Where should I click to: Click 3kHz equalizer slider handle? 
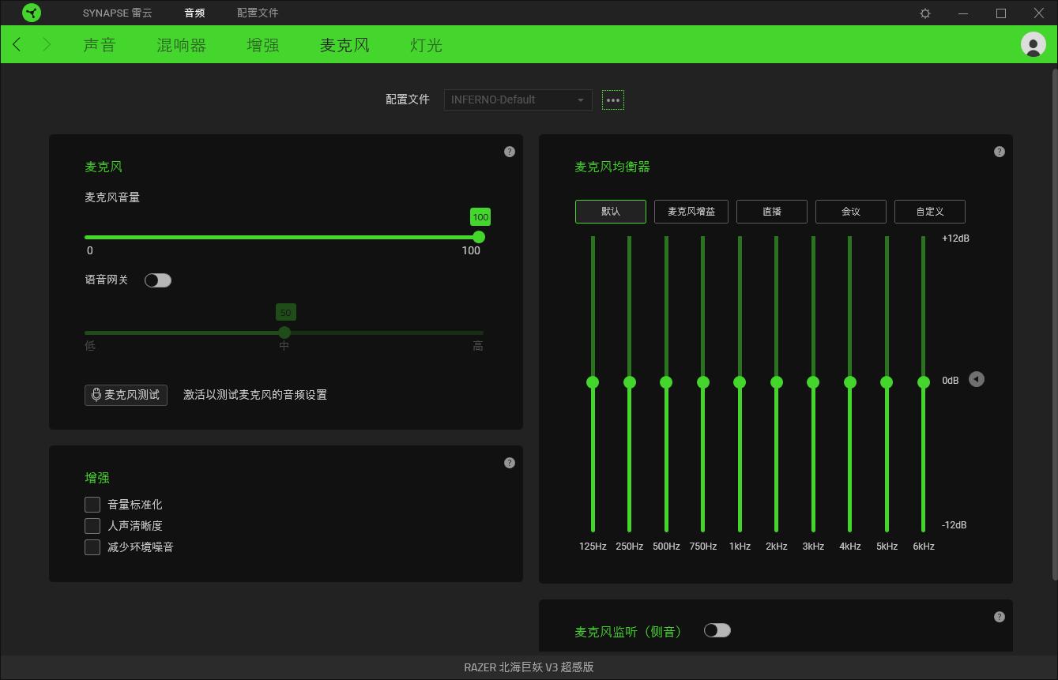click(813, 382)
